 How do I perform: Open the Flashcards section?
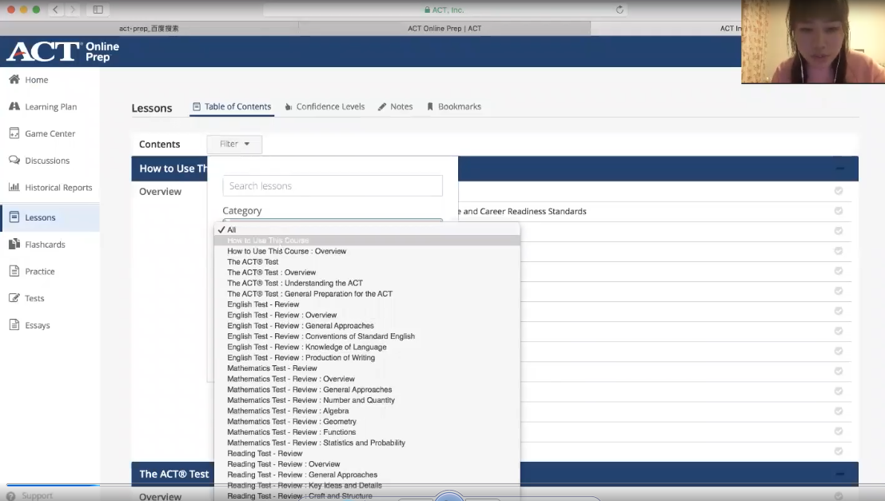[45, 245]
